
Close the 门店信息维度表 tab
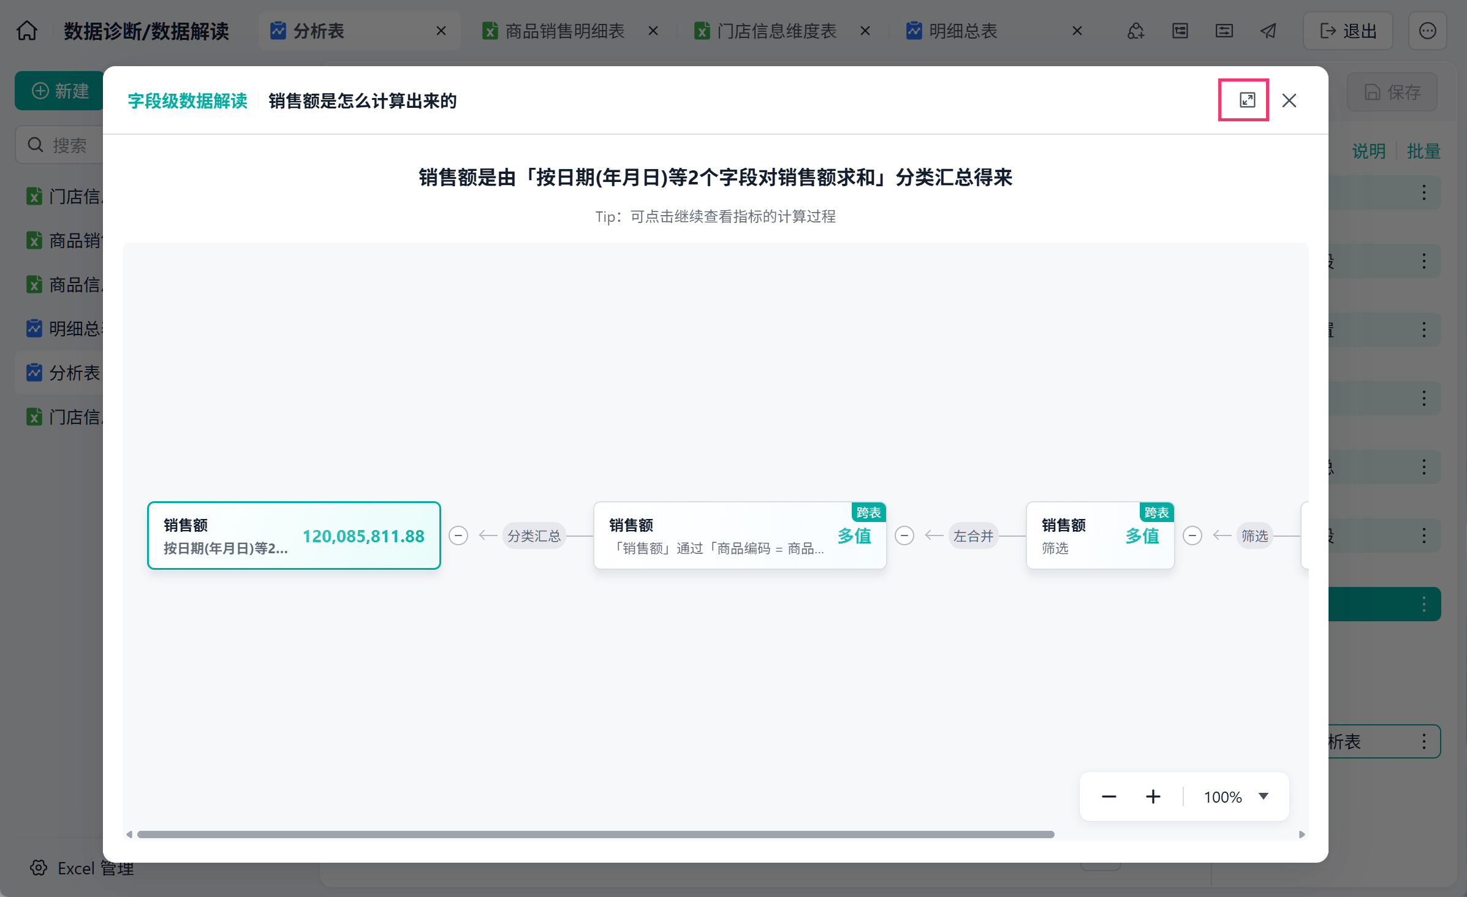(865, 30)
